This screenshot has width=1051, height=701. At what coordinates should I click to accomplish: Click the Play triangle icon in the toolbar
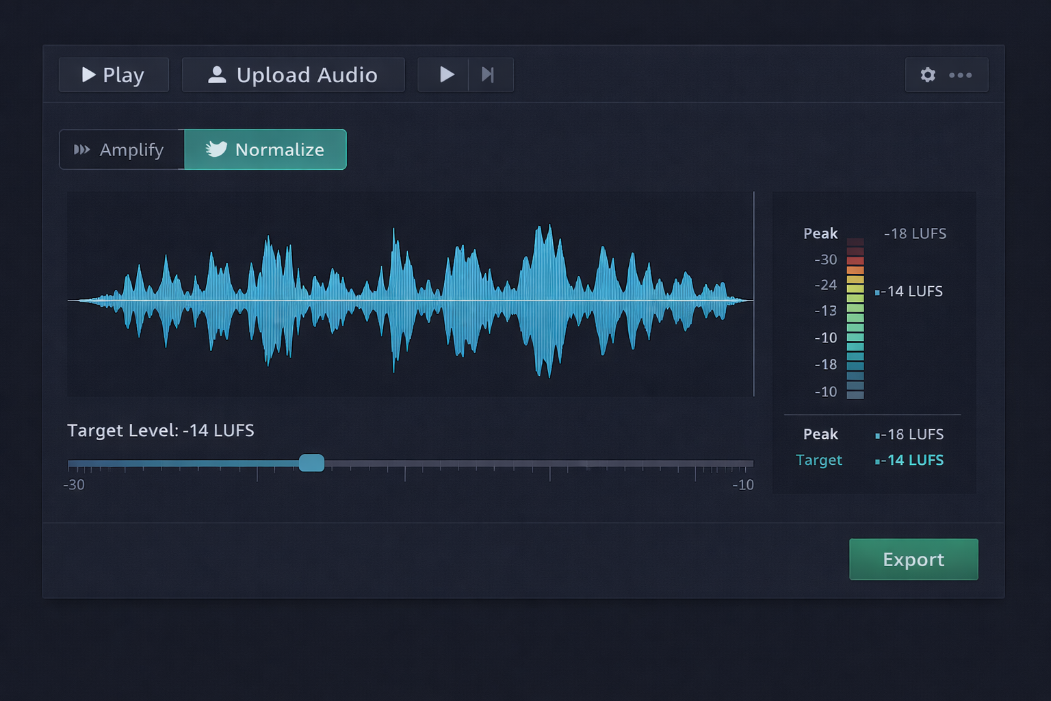[x=445, y=75]
